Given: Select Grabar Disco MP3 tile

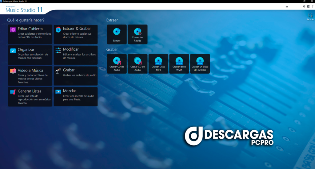Looking at the screenshot, I should 158,64.
